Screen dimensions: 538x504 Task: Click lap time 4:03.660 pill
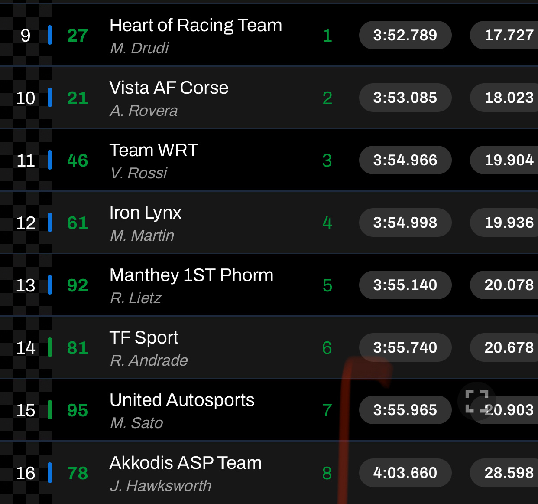(x=405, y=473)
